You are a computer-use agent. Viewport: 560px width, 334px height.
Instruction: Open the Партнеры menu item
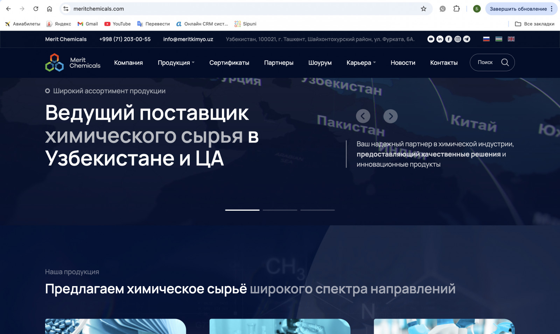pos(279,63)
